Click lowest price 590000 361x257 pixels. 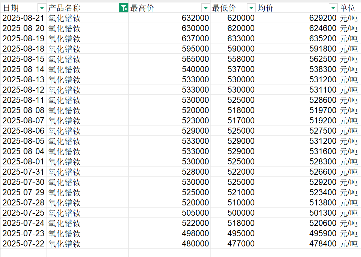[x=233, y=49]
